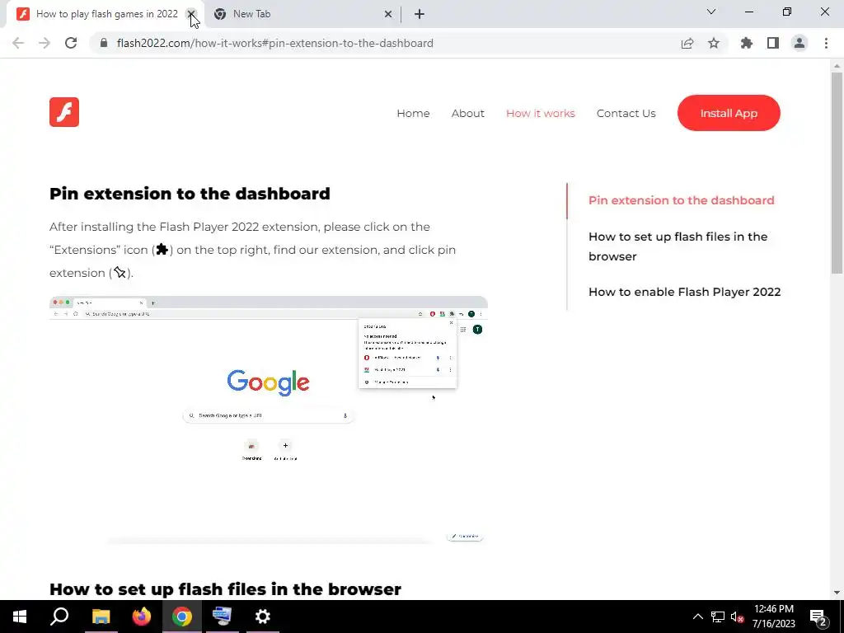
Task: Open the Extensions puzzle menu
Action: point(747,43)
